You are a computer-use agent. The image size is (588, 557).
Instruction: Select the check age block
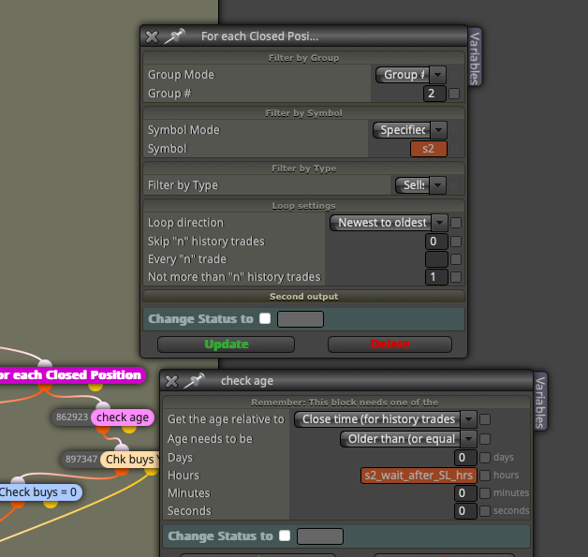[123, 418]
